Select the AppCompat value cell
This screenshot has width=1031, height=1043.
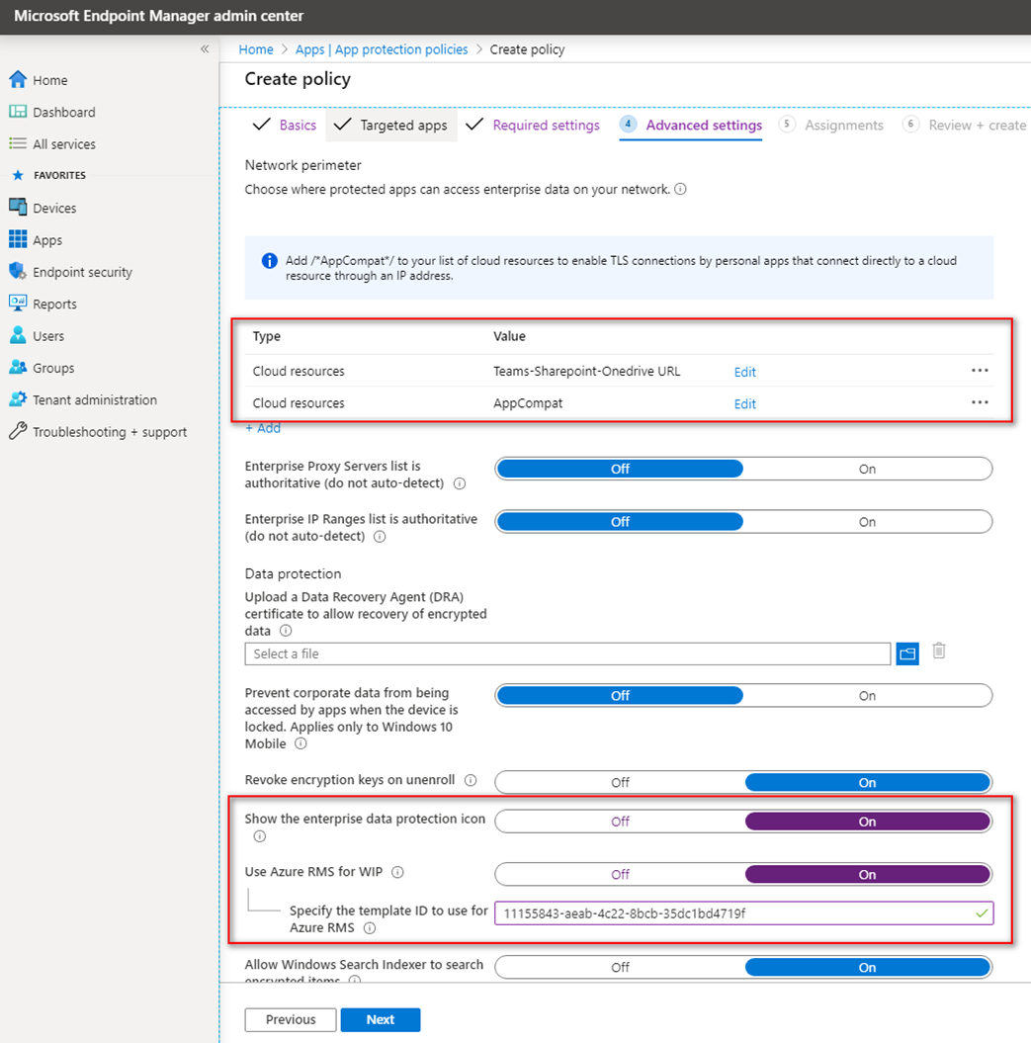(528, 403)
